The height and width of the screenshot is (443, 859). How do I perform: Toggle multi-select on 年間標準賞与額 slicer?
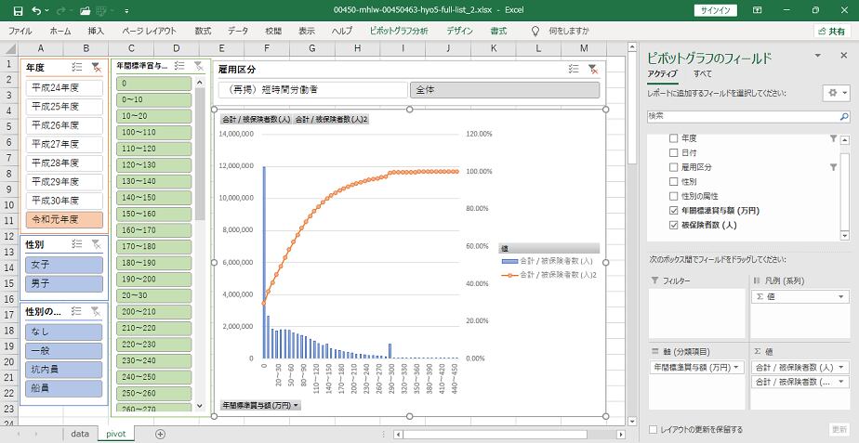coord(178,67)
